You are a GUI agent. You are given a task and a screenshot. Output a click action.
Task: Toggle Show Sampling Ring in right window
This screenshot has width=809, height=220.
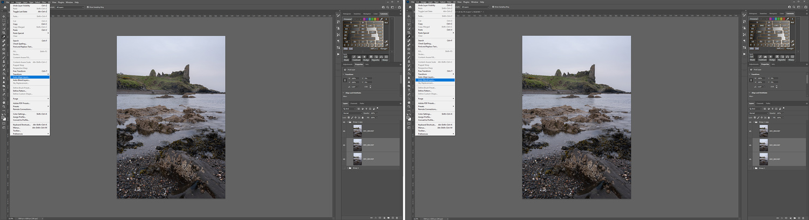[493, 7]
